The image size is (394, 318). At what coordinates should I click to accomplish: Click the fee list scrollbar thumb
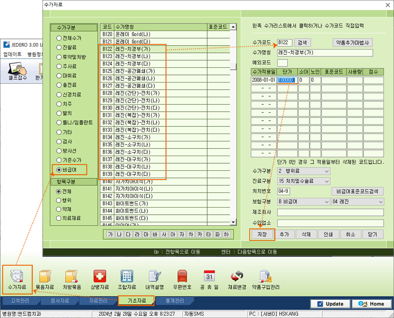click(x=233, y=66)
